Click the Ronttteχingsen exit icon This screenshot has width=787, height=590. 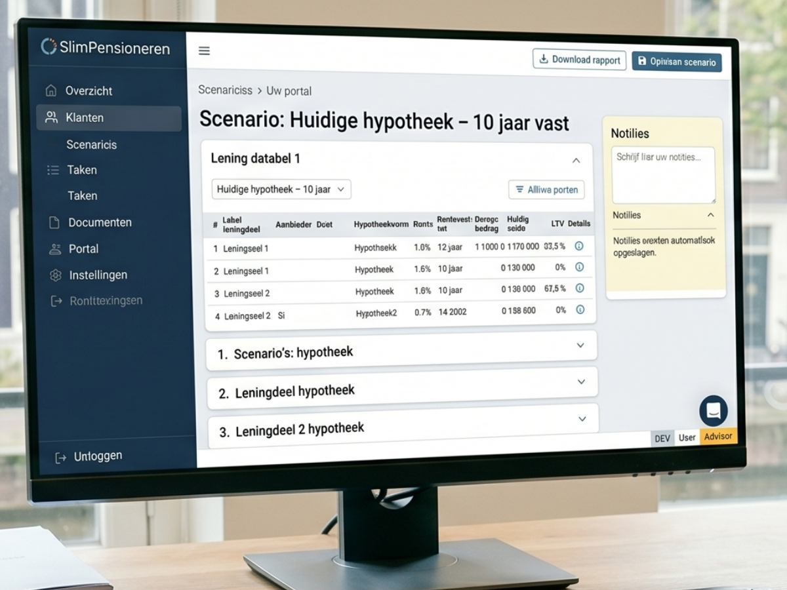coord(56,302)
